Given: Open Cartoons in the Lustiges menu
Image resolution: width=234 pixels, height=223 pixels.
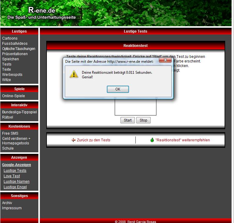Looking at the screenshot, I should pyautogui.click(x=10, y=38).
